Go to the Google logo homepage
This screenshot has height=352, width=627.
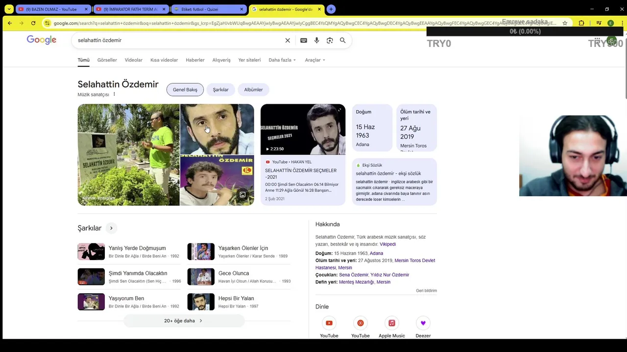[42, 40]
